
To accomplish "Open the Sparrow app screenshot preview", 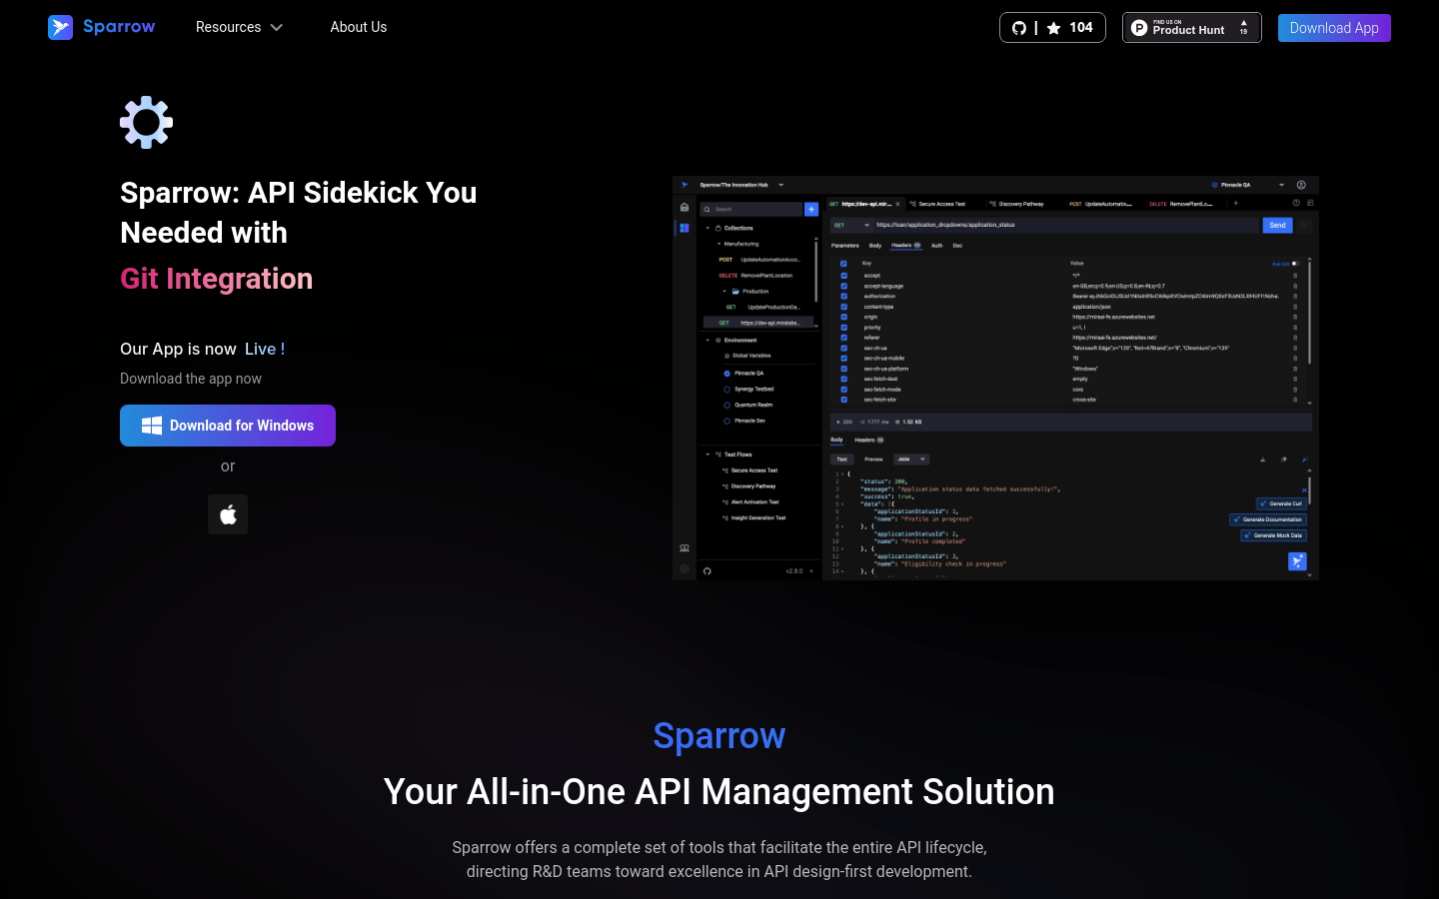I will (995, 378).
